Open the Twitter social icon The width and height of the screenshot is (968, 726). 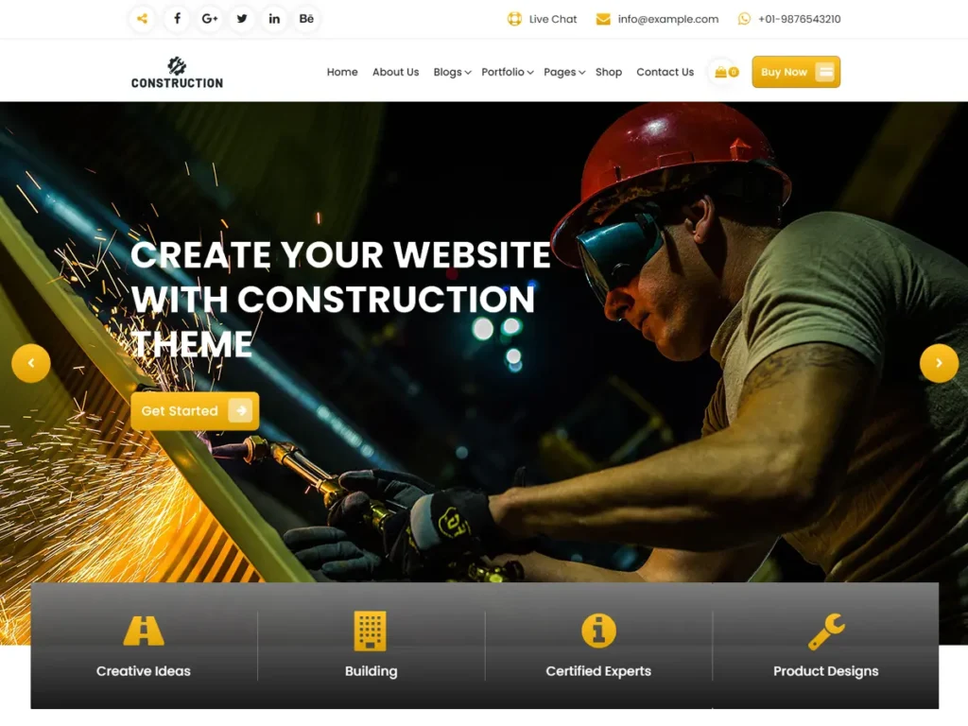click(x=242, y=19)
